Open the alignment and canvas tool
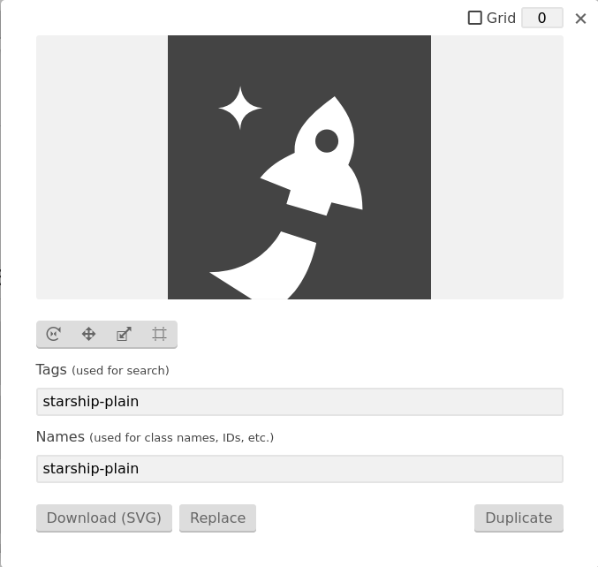 159,334
